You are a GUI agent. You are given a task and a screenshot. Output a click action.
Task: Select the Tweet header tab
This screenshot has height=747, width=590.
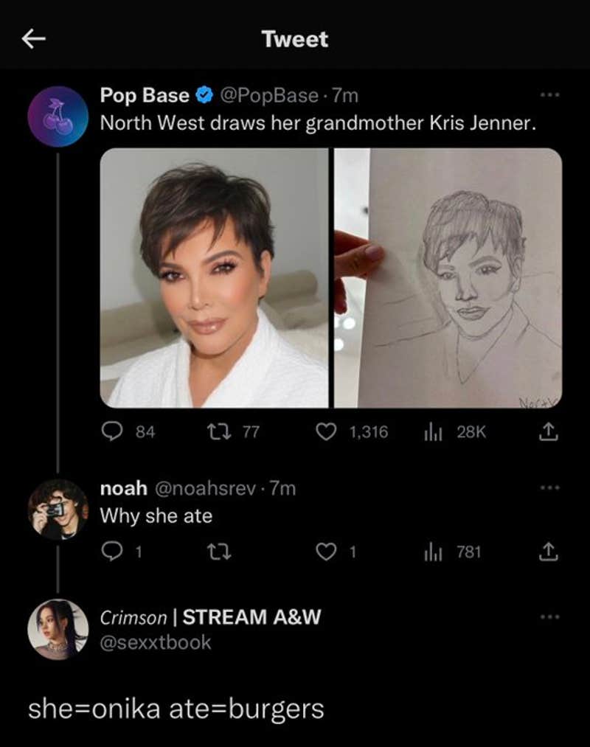(294, 39)
